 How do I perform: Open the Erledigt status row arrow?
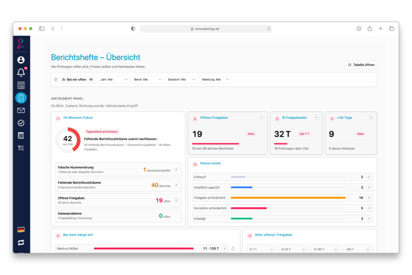click(369, 219)
